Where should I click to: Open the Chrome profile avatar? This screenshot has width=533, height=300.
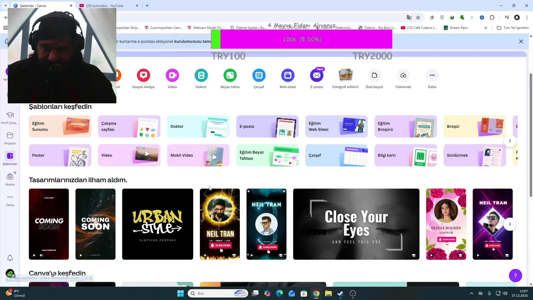click(x=517, y=17)
